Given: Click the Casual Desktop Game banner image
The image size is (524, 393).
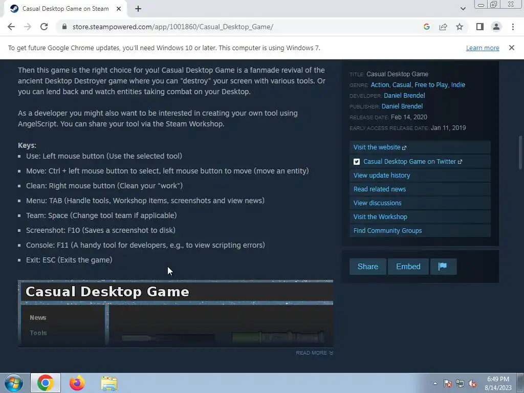Looking at the screenshot, I should 176,314.
